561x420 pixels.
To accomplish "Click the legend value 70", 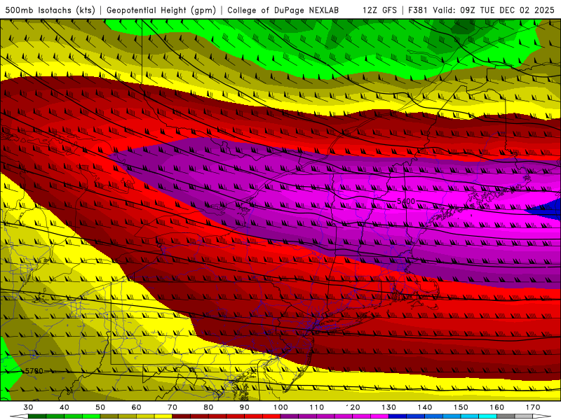I will (173, 407).
